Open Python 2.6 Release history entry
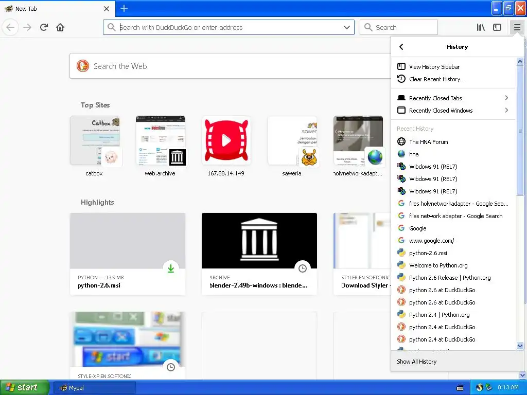The height and width of the screenshot is (395, 527). pyautogui.click(x=453, y=278)
